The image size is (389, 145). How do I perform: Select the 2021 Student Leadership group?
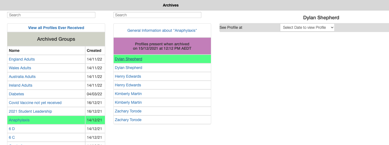point(30,111)
